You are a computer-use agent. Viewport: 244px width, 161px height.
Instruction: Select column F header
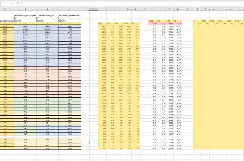[85, 9]
